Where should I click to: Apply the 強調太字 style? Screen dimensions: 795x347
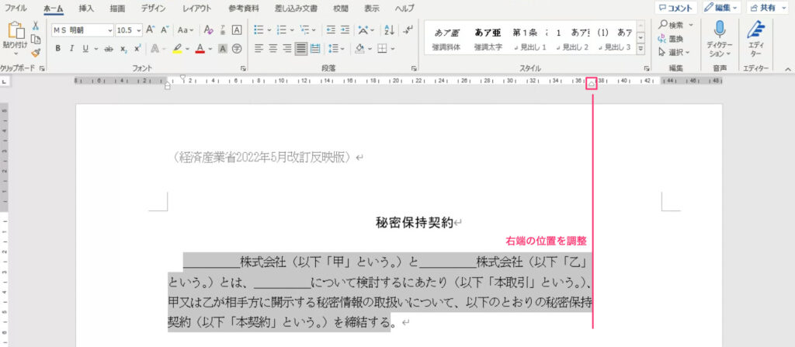(488, 40)
